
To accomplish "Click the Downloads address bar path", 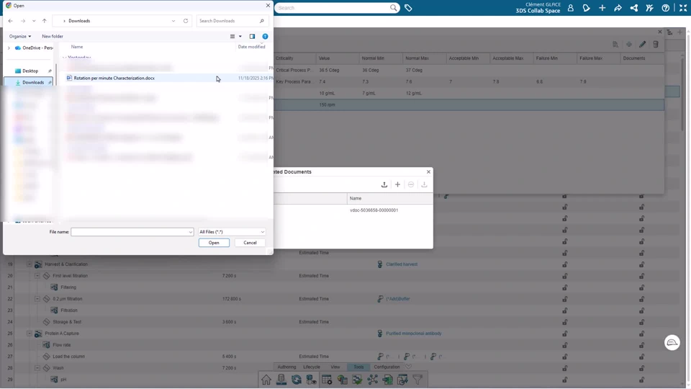I will tap(79, 21).
